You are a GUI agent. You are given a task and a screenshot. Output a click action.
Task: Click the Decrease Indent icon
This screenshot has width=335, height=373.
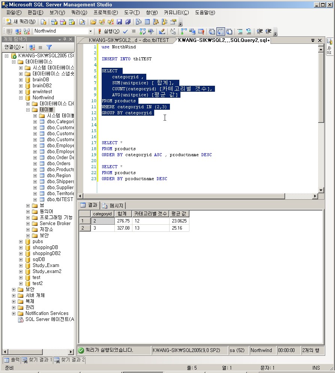260,31
